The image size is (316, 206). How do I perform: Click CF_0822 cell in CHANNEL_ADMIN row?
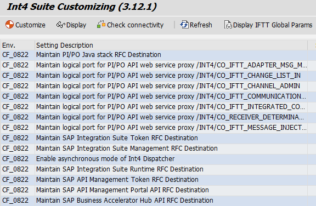pos(18,86)
